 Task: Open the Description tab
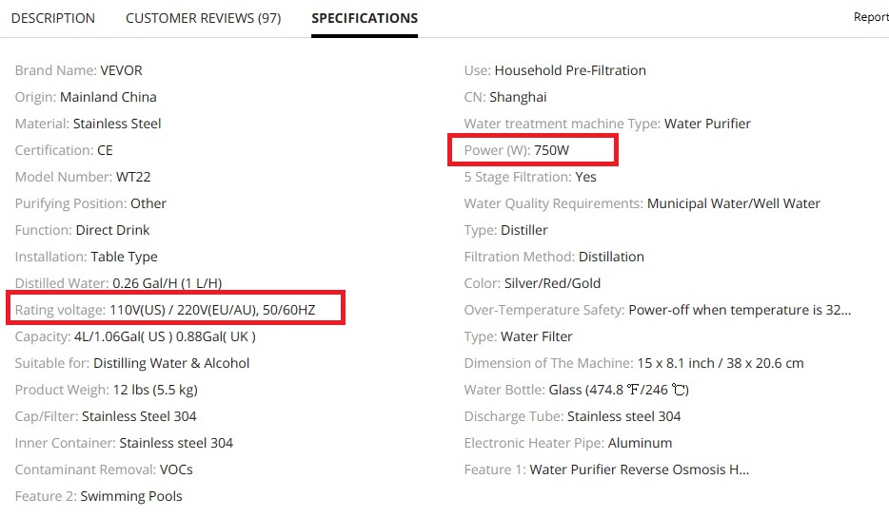click(x=53, y=18)
